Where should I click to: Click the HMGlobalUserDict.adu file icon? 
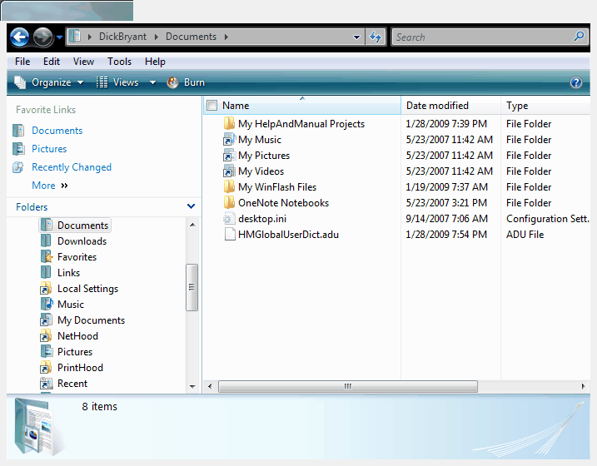click(x=230, y=235)
